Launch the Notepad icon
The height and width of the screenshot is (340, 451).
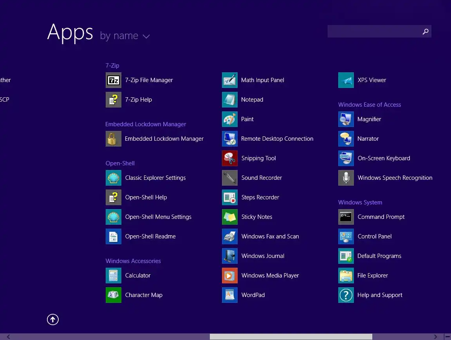(x=230, y=100)
